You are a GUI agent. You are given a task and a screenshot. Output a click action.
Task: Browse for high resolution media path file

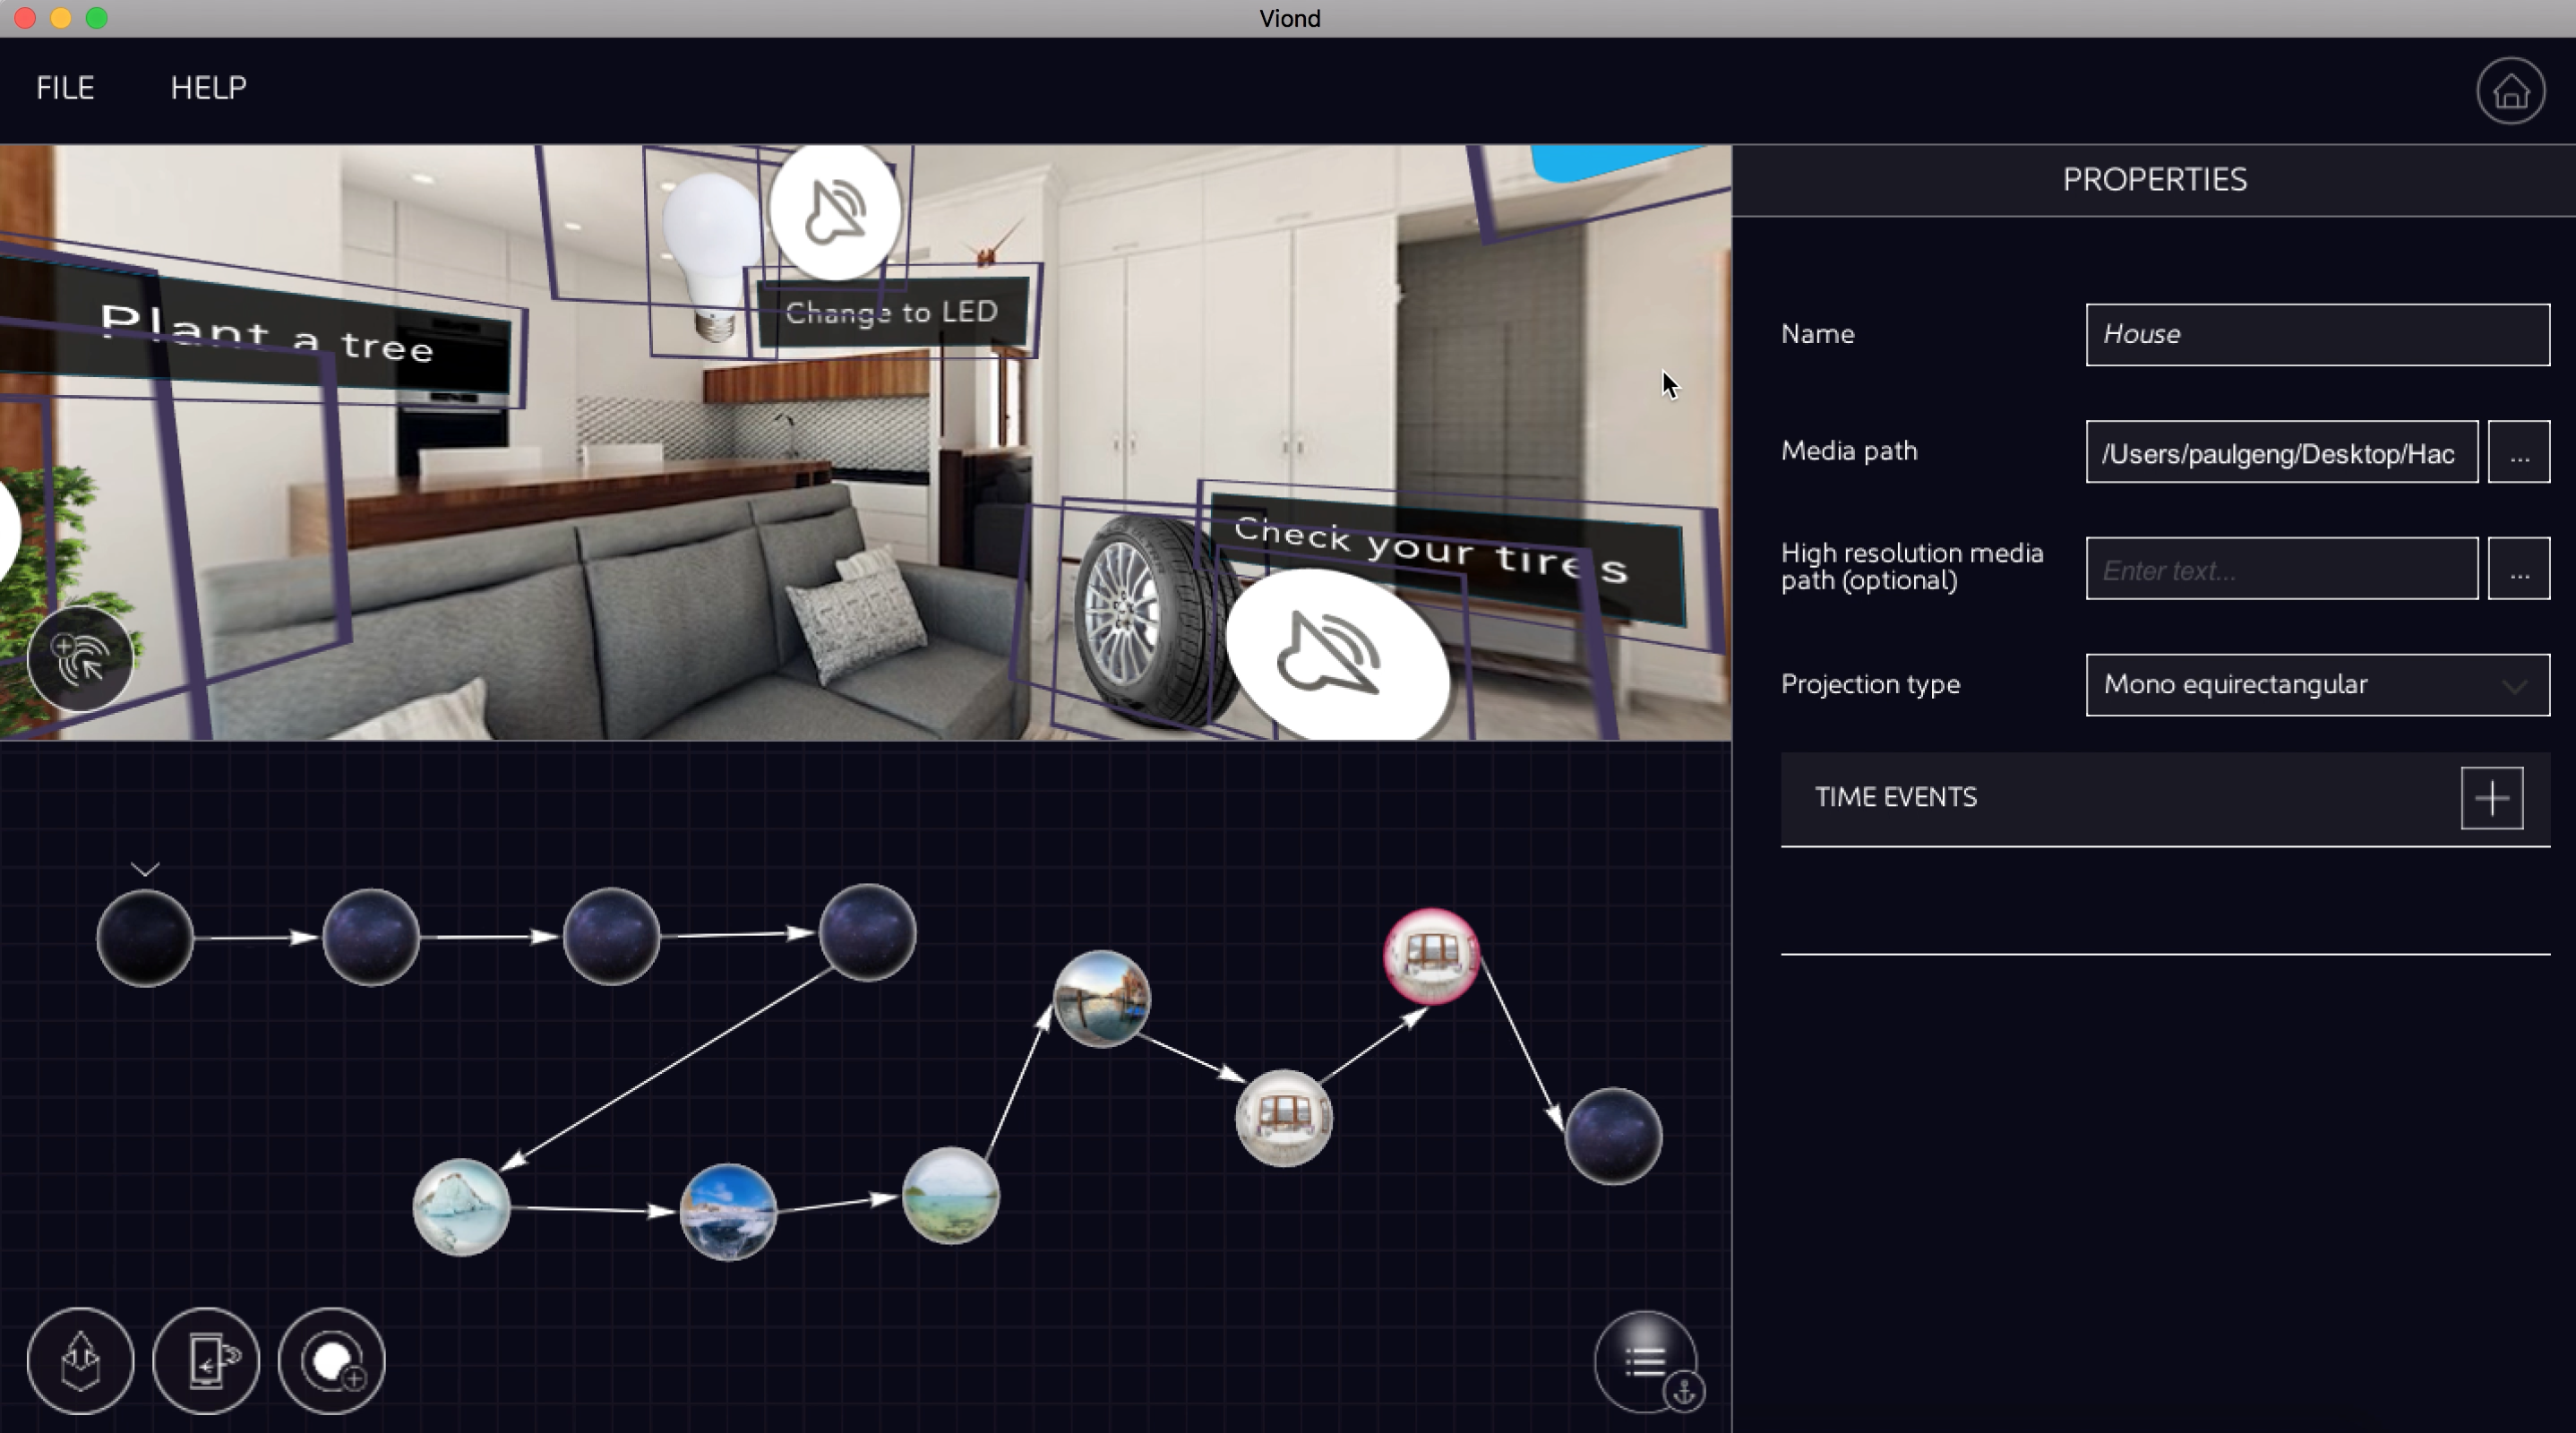tap(2518, 569)
